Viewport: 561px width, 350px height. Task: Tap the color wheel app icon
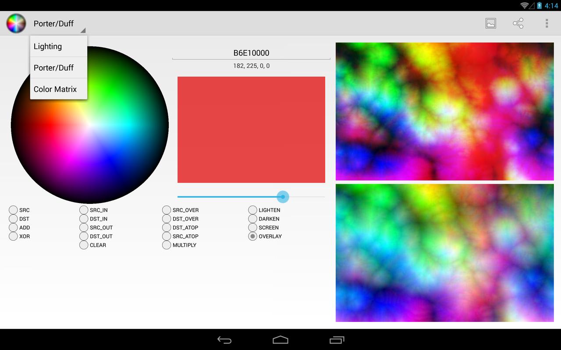pyautogui.click(x=16, y=23)
